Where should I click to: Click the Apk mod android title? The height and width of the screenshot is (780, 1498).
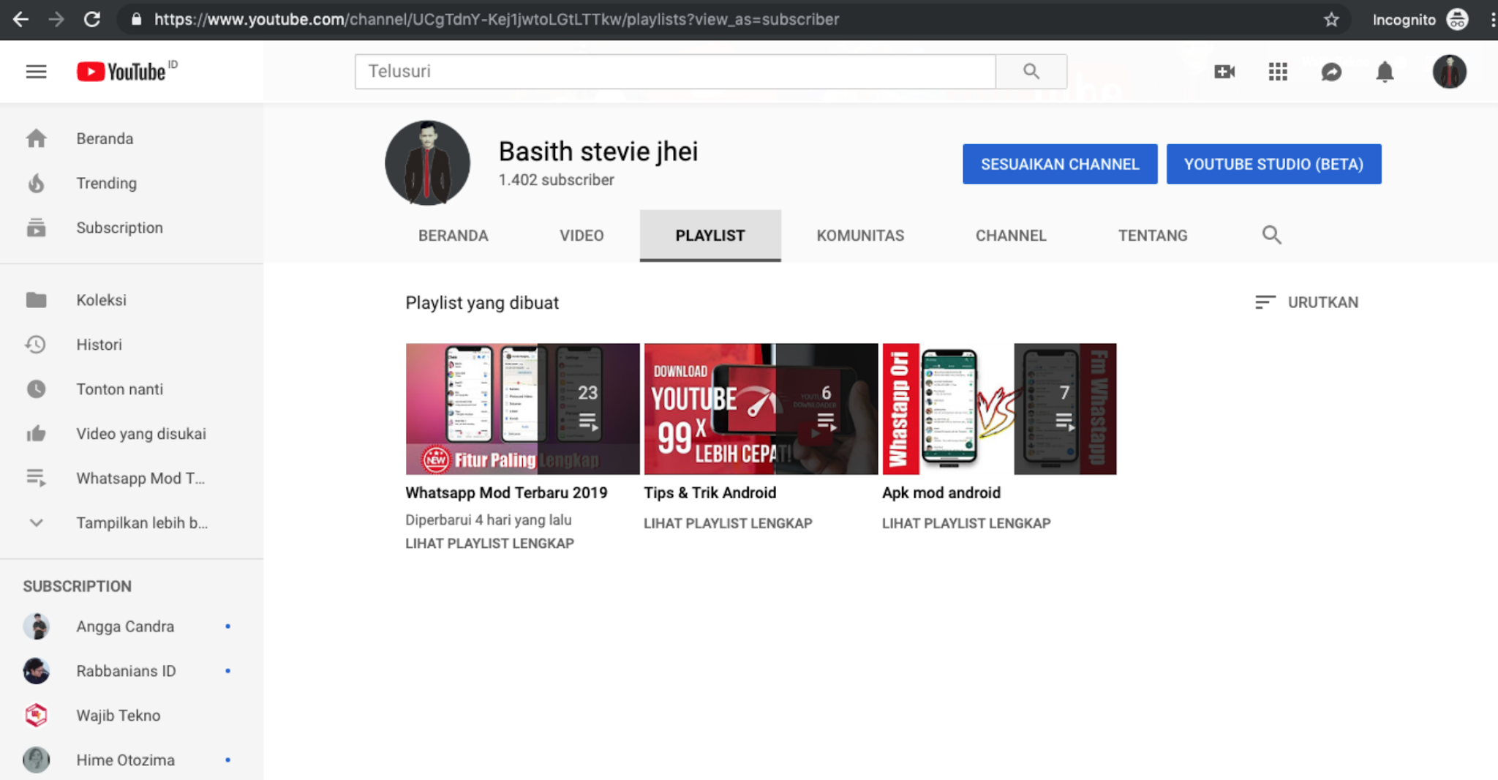[x=941, y=492]
